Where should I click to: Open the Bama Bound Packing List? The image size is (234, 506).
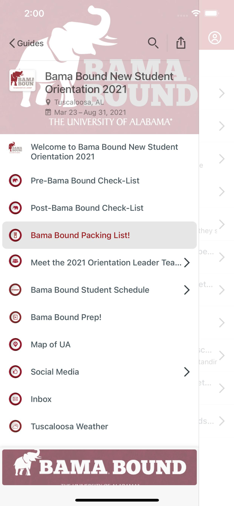(80, 235)
